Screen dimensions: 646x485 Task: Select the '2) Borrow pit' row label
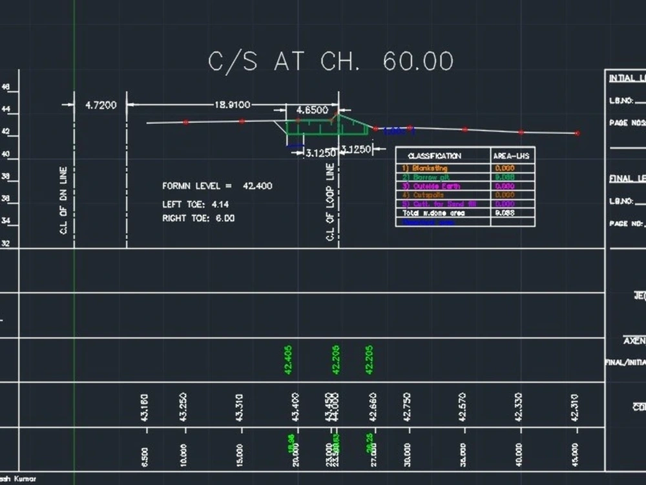426,177
